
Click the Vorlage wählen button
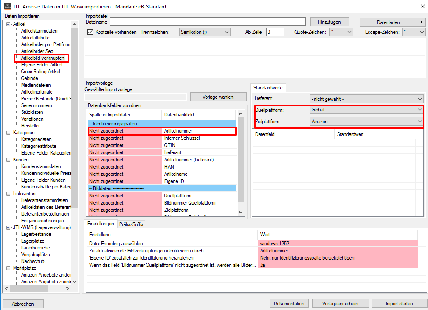(x=218, y=97)
